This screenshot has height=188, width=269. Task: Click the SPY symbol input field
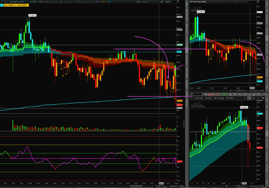click(196, 94)
